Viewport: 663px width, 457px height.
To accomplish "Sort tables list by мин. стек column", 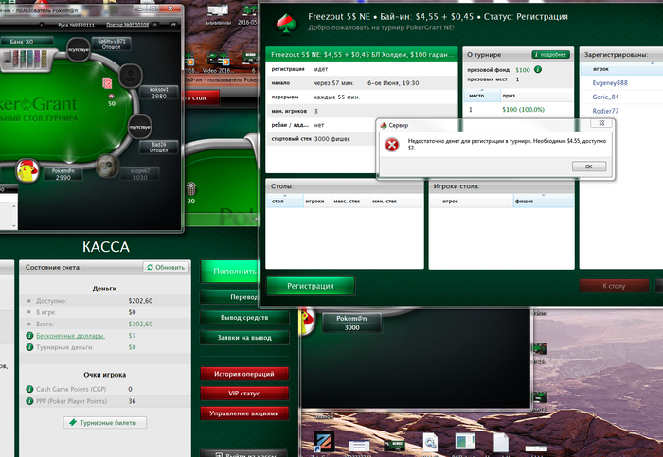I will [396, 201].
